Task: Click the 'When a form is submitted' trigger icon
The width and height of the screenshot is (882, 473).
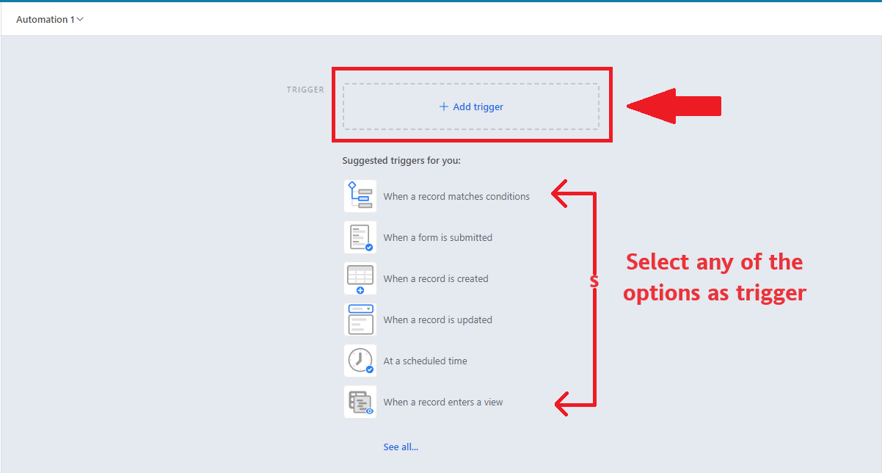Action: [360, 236]
